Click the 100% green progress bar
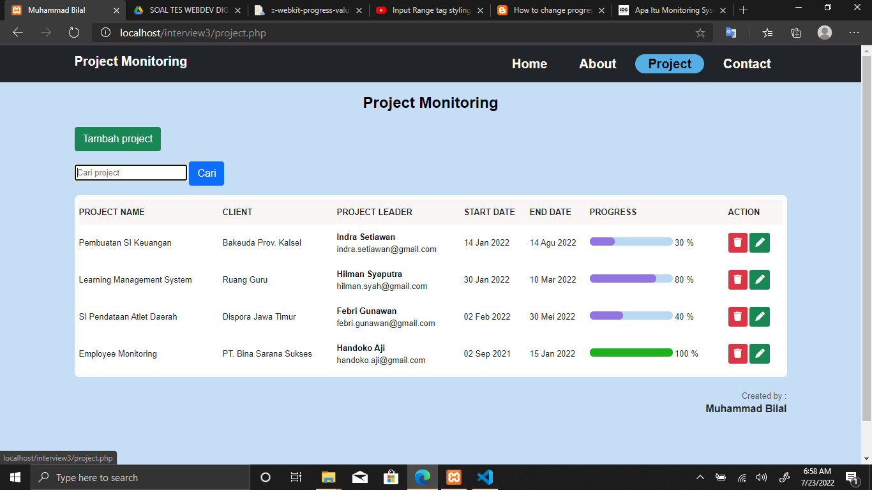872x490 pixels. (x=631, y=353)
